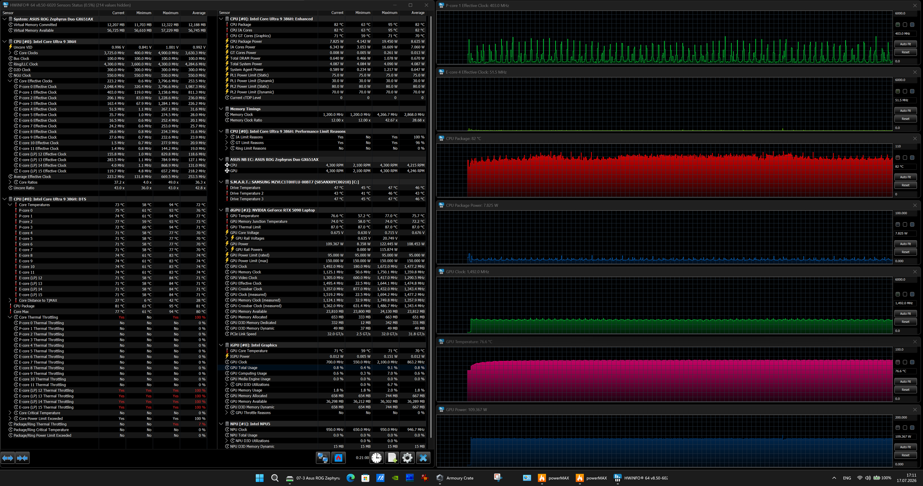Open the Windows Start menu

(x=259, y=478)
